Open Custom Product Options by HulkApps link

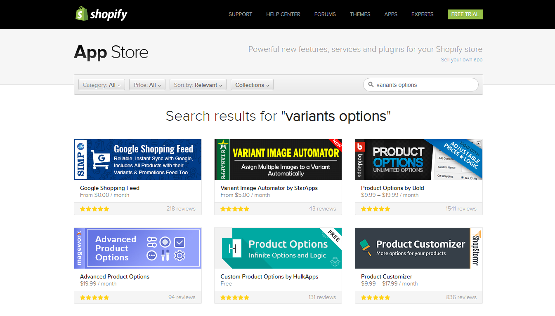269,276
